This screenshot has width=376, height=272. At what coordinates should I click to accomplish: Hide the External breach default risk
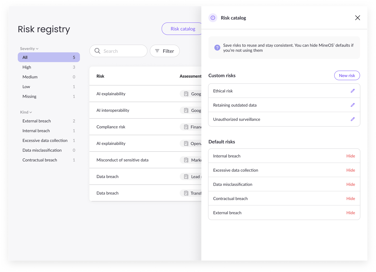351,212
